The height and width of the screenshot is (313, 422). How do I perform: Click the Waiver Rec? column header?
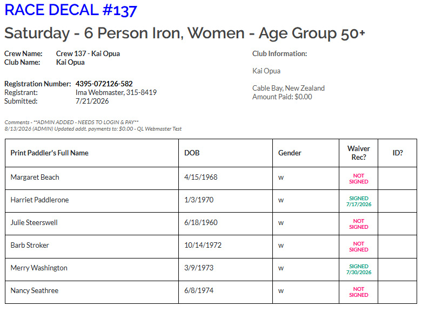coord(358,153)
